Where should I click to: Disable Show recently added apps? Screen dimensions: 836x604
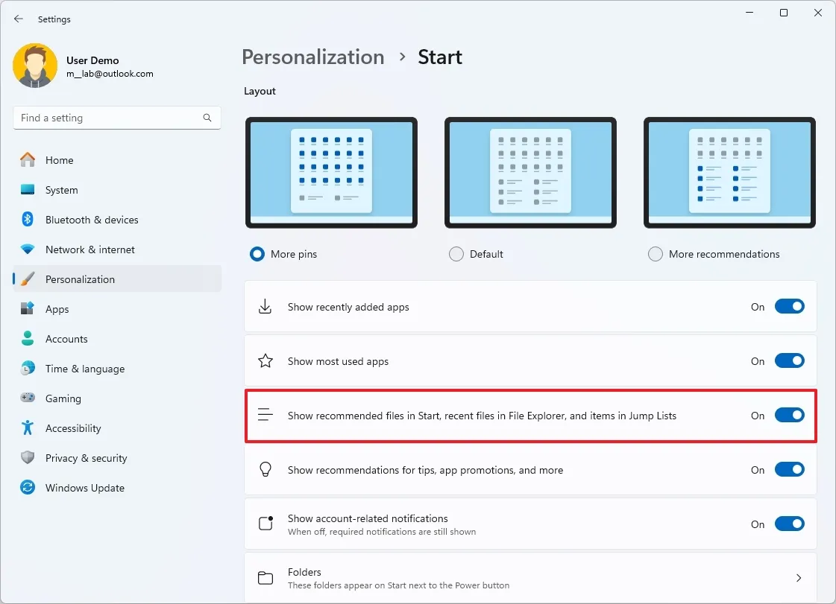(789, 306)
